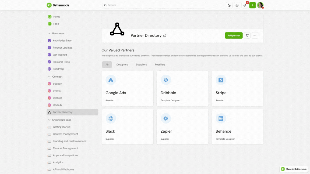Click the Support icon in sidebar
Viewport: 310px width, 174px height.
(50, 84)
